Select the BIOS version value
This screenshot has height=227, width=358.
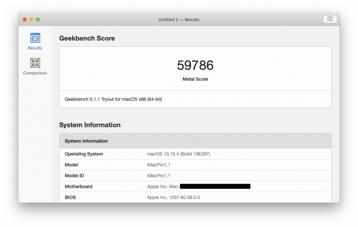(173, 198)
